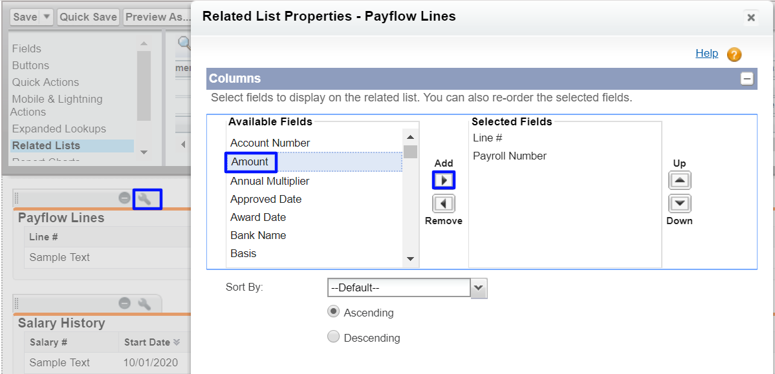The image size is (775, 374).
Task: Open Salary History wrench properties
Action: tap(145, 304)
